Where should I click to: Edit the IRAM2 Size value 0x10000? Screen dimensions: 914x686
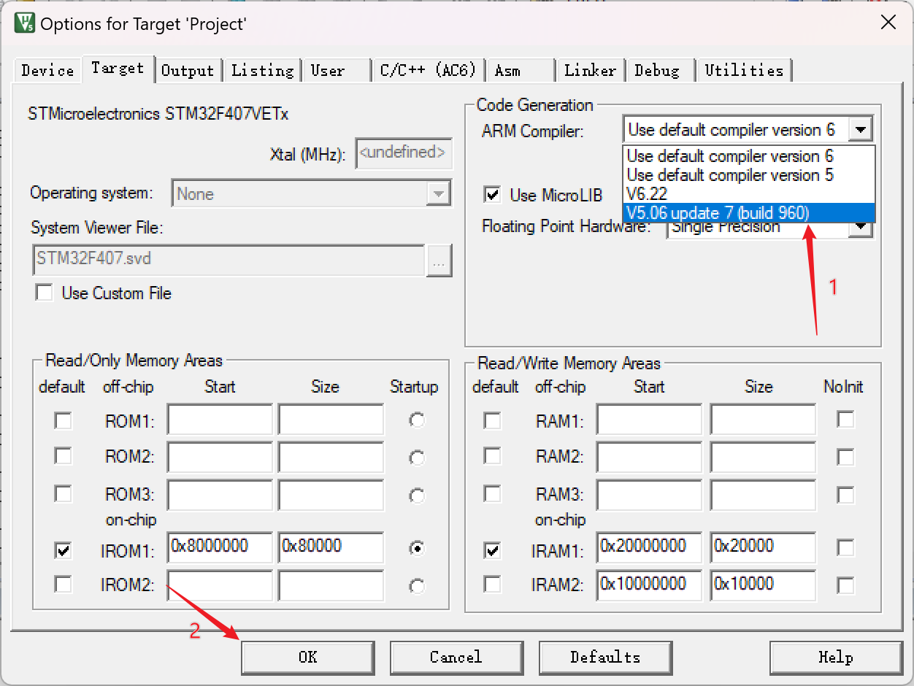[x=763, y=585]
